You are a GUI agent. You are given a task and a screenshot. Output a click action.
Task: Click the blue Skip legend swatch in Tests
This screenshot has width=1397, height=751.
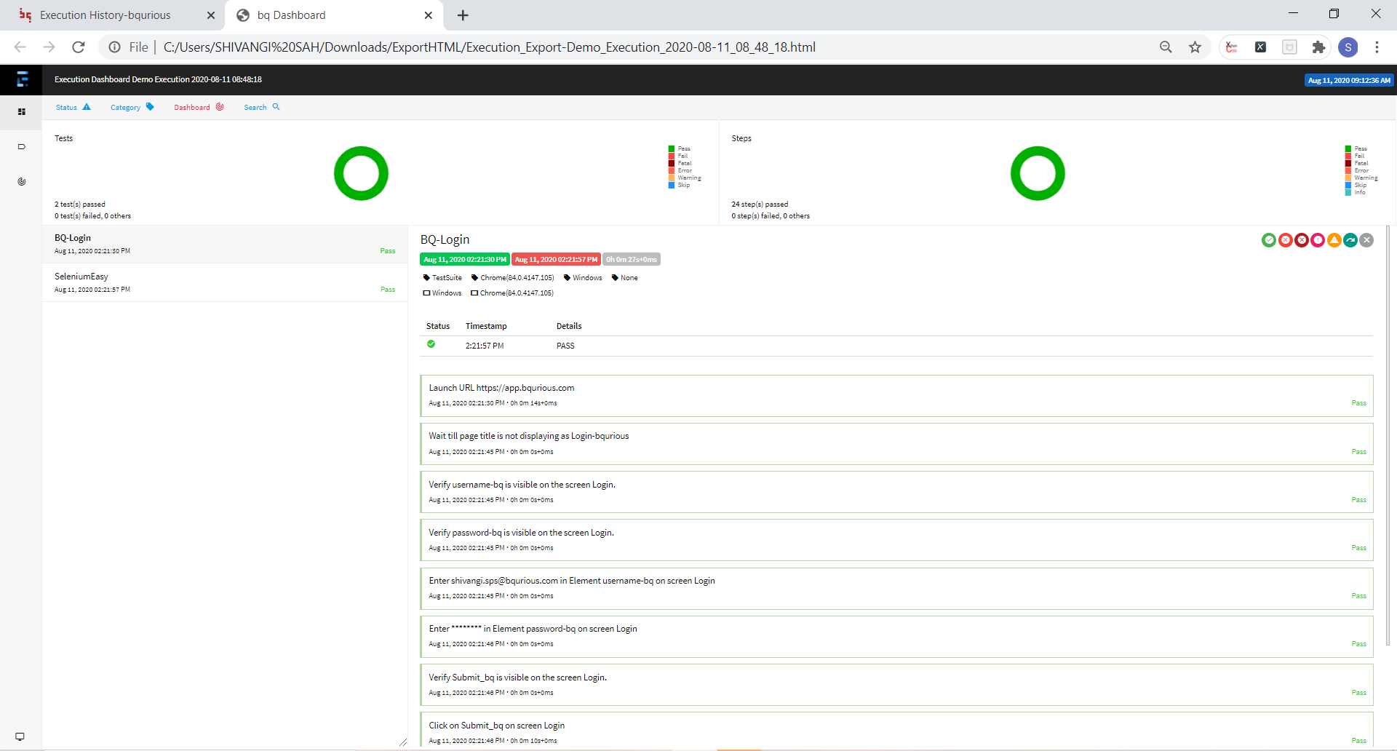pos(672,185)
